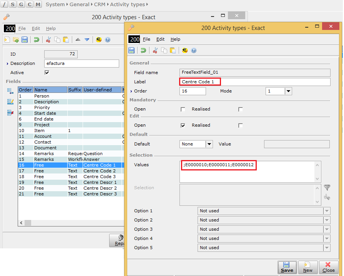Viewport: 344px width, 276px height.
Task: Select the Project row in Fields grid
Action: click(71, 125)
